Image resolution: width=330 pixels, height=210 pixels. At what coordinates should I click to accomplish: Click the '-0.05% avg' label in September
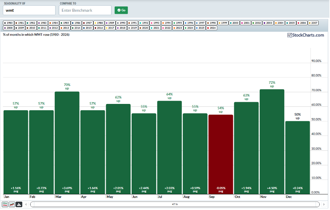(221, 189)
